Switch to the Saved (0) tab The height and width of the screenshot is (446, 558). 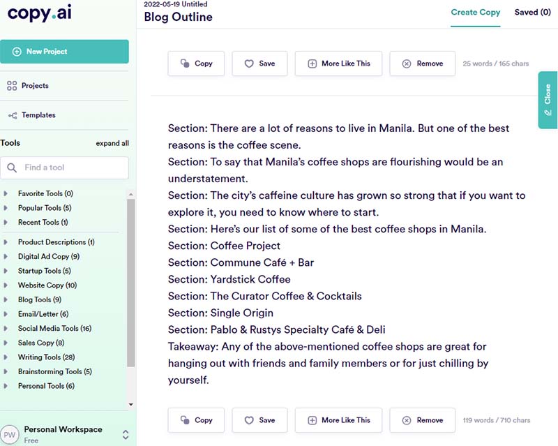(x=532, y=13)
